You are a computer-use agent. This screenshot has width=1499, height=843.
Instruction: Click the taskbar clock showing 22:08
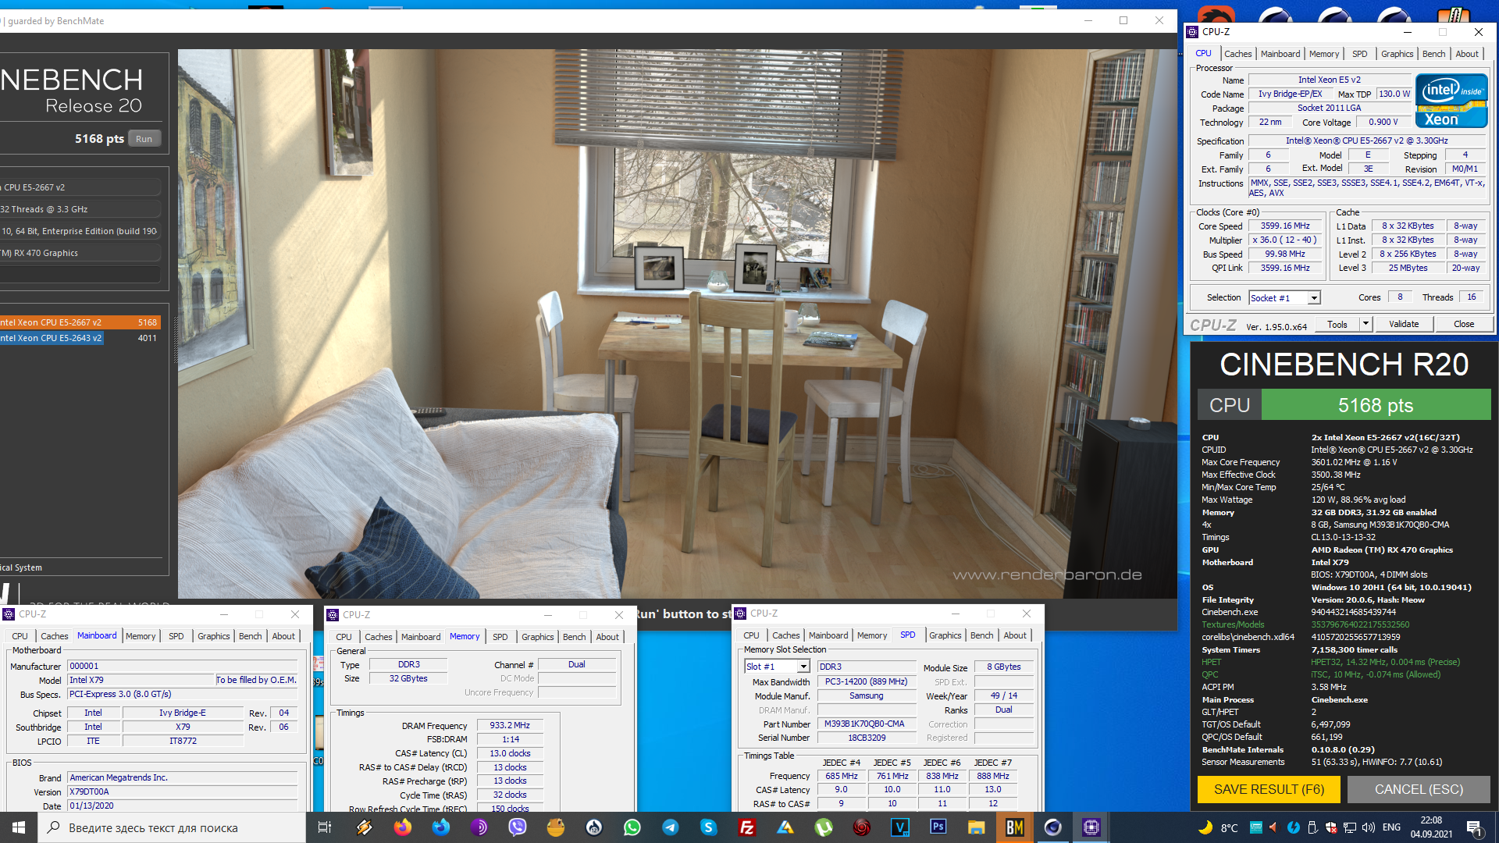pos(1431,827)
